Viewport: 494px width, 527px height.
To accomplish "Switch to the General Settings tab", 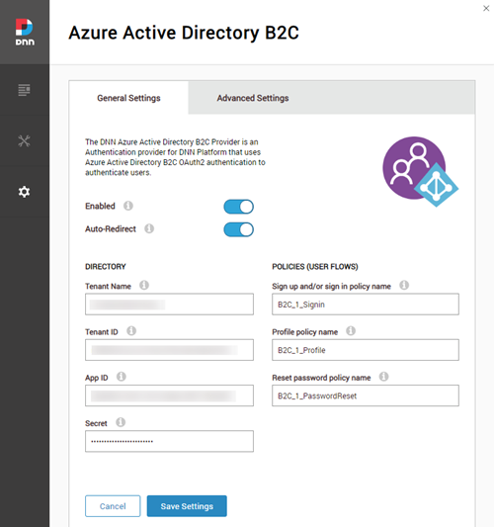I will point(129,98).
